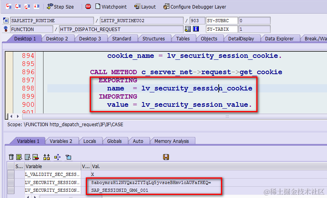Viewport: 327px width, 198px height.
Task: Click the filter funnel icon in variables toolbar
Action: tap(68, 157)
